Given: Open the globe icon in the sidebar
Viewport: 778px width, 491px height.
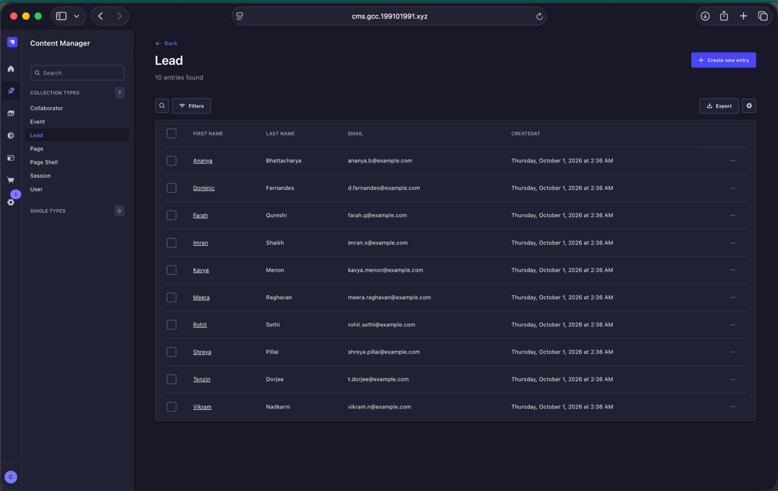Looking at the screenshot, I should pyautogui.click(x=11, y=135).
